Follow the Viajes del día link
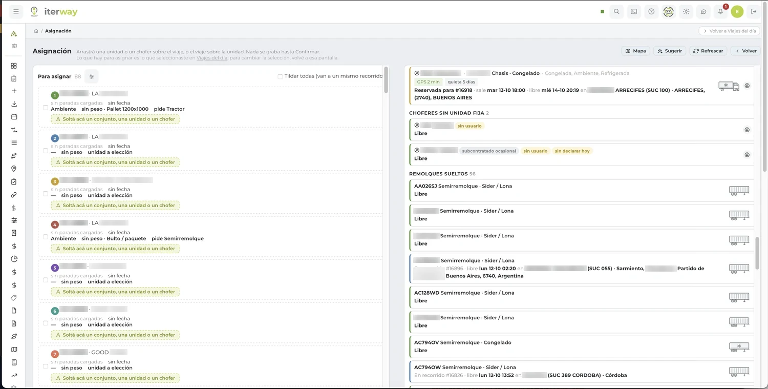This screenshot has height=389, width=768. pyautogui.click(x=212, y=58)
